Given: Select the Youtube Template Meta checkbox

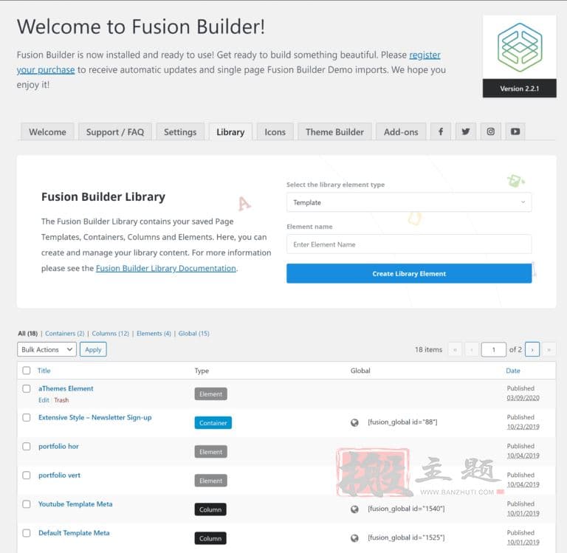Looking at the screenshot, I should click(x=27, y=504).
